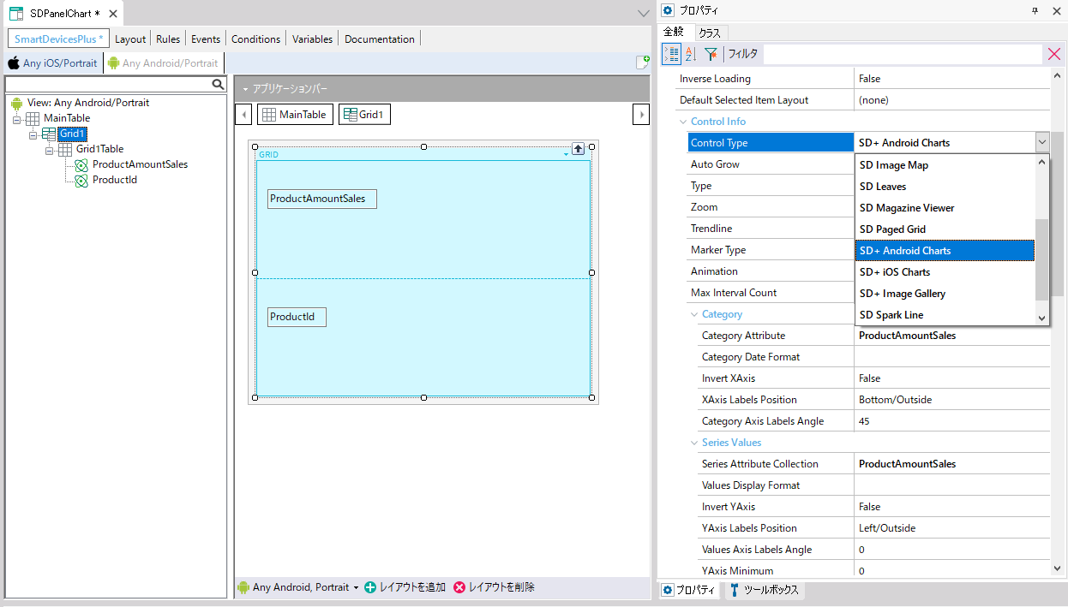The width and height of the screenshot is (1068, 607).
Task: Clear the filter with red X
Action: pyautogui.click(x=1054, y=54)
